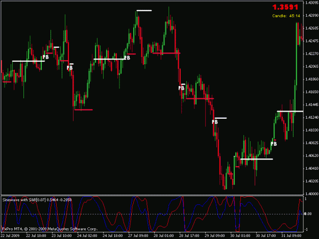Click the "30 Jul 17:00" time label
Viewport: 319px width, 239px height.
pos(266,236)
